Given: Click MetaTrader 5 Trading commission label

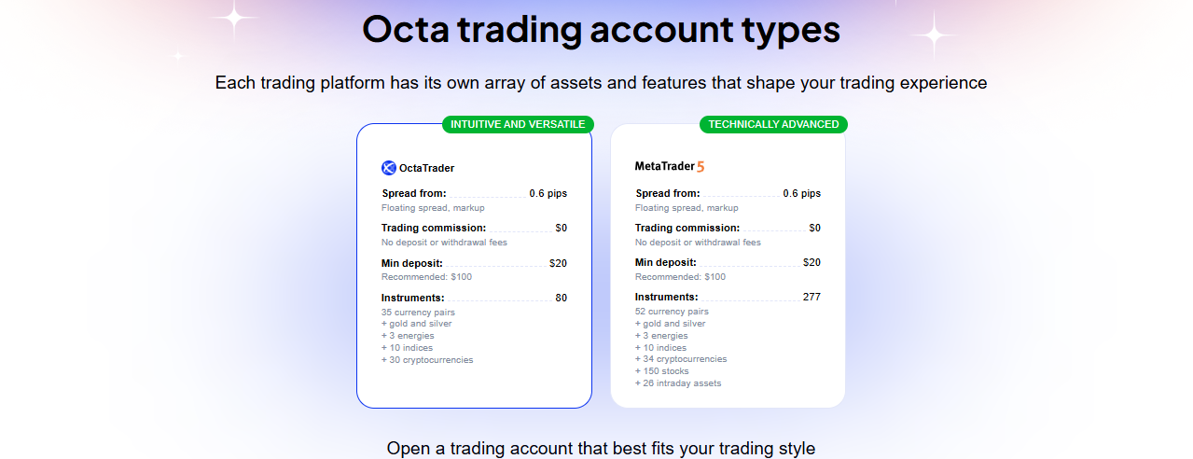Looking at the screenshot, I should 687,228.
